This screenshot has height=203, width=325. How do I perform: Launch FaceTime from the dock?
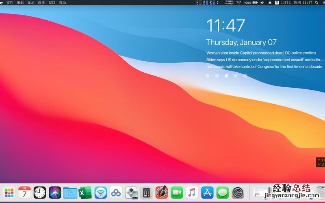click(177, 192)
